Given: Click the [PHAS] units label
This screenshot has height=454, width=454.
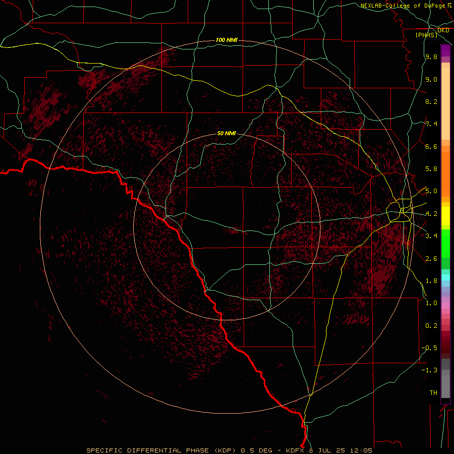Looking at the screenshot, I should [426, 35].
